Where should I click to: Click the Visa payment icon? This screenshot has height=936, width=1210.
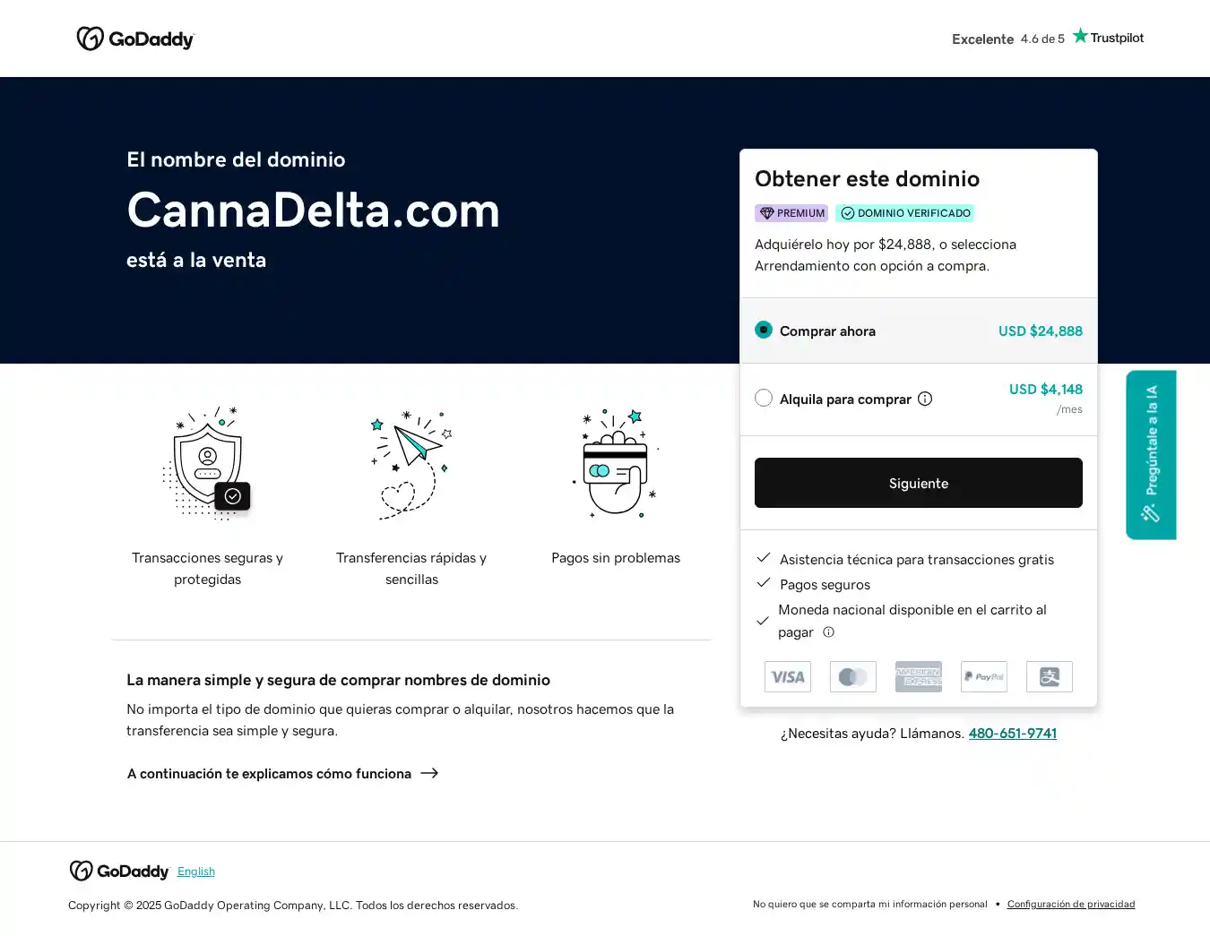pos(788,677)
